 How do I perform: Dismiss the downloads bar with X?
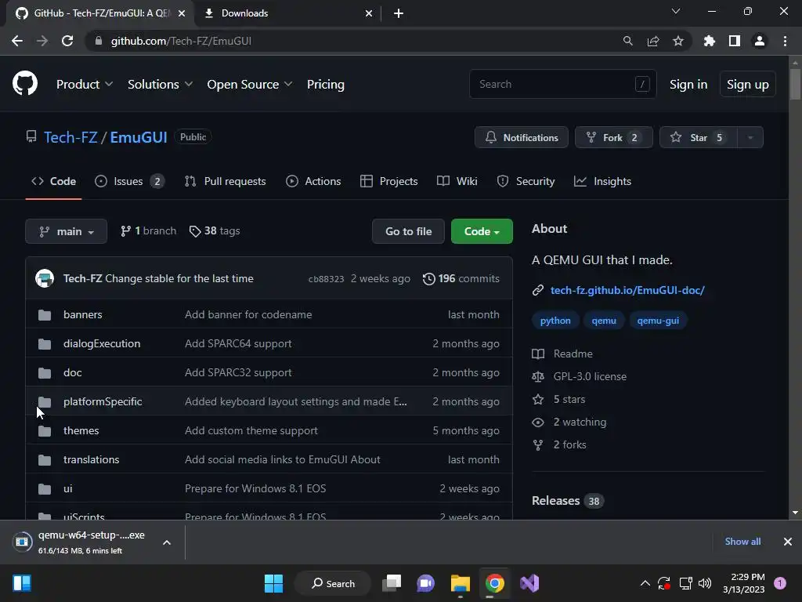[x=788, y=542]
